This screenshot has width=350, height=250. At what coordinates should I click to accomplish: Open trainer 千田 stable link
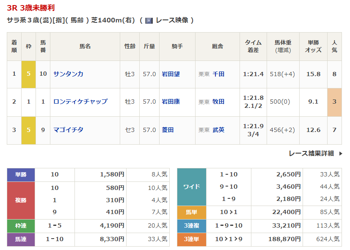point(218,74)
